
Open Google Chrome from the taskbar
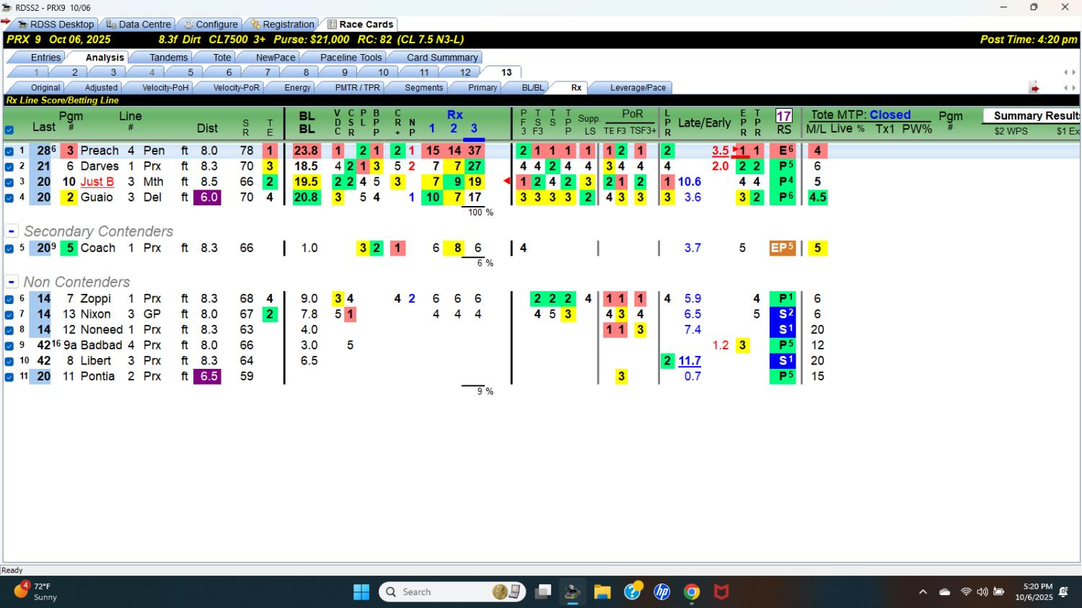point(692,592)
